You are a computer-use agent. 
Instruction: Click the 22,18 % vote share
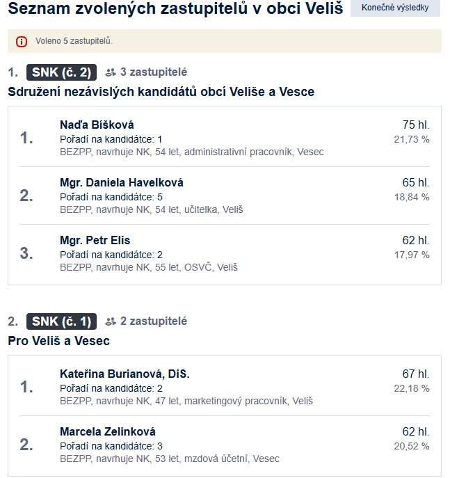pyautogui.click(x=411, y=388)
